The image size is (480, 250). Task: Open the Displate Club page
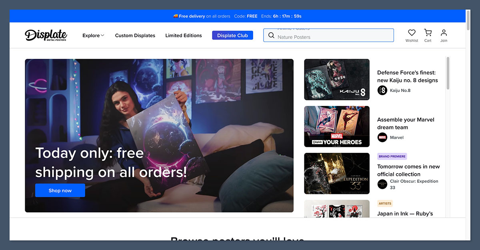click(x=232, y=35)
